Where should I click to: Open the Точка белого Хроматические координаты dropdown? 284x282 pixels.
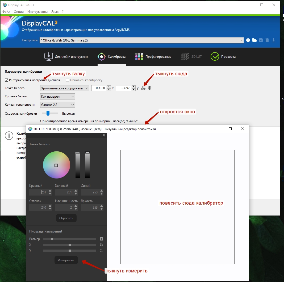click(x=64, y=88)
